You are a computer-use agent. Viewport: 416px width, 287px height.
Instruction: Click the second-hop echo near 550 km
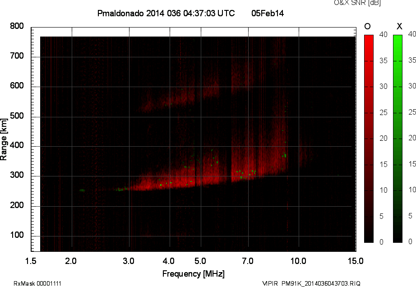(x=170, y=101)
